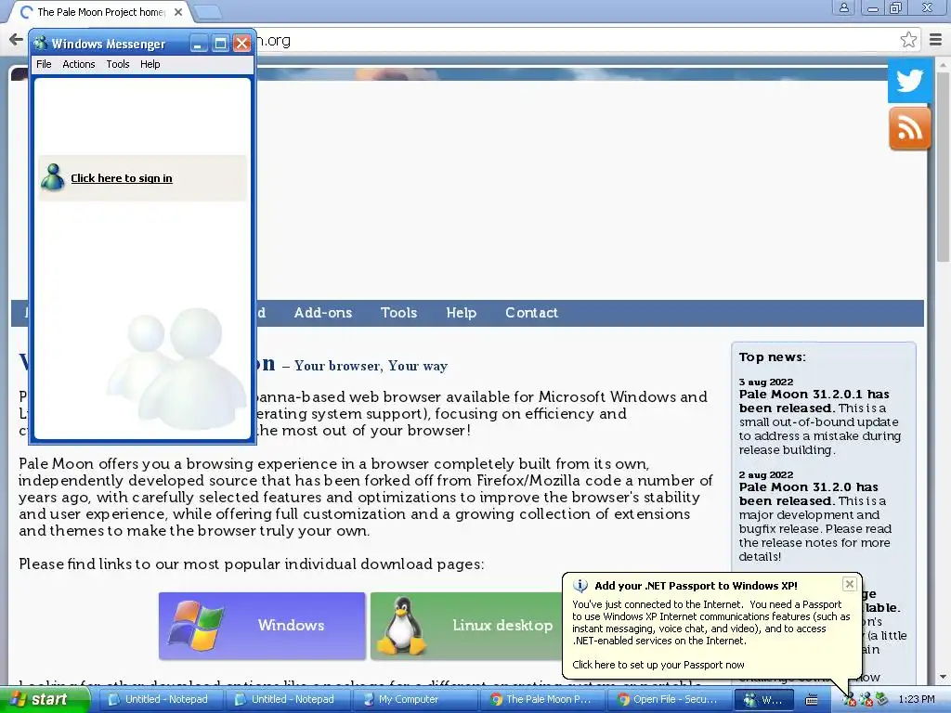
Task: Click scrollbar up arrow
Action: click(x=942, y=64)
